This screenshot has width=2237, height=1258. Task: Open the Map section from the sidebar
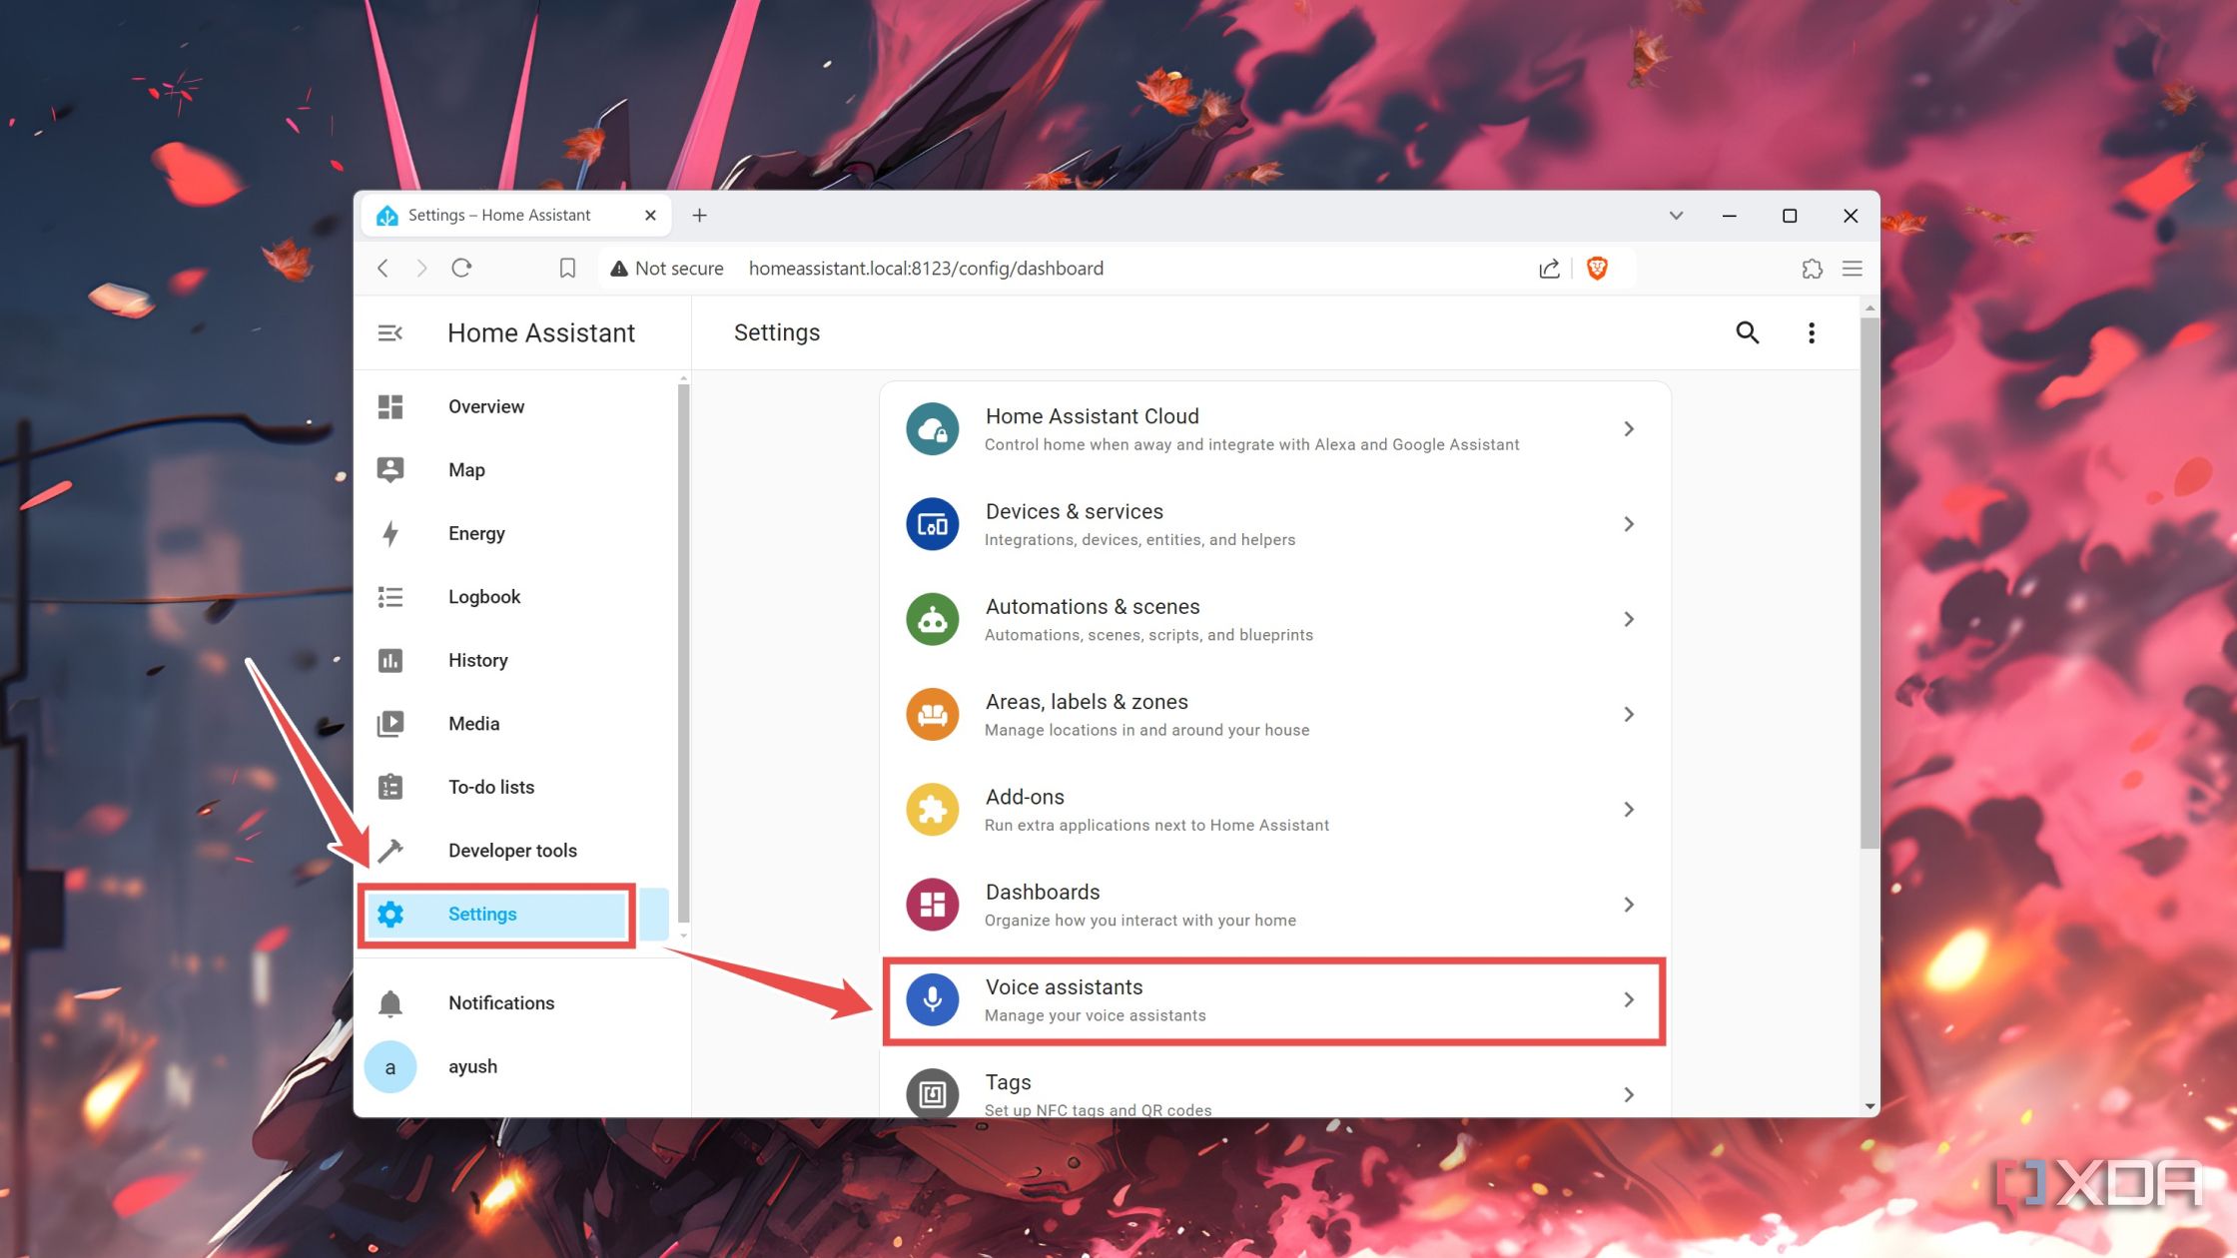[x=390, y=469]
